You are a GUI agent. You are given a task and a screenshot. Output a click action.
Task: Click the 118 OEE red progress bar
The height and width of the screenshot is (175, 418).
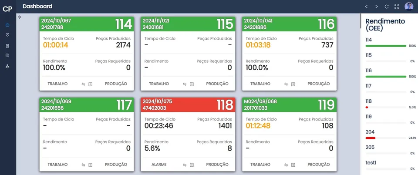pyautogui.click(x=367, y=108)
